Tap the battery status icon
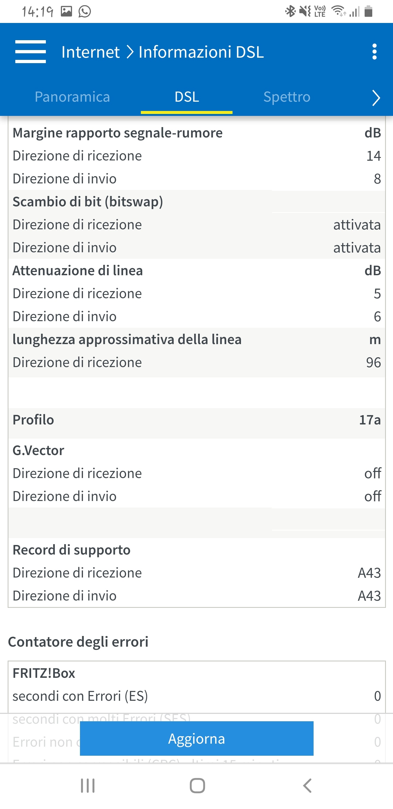Image resolution: width=393 pixels, height=809 pixels. [368, 12]
